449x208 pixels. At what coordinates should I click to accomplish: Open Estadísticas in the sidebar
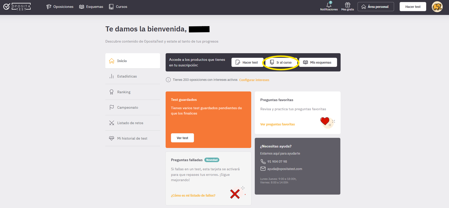pyautogui.click(x=133, y=76)
